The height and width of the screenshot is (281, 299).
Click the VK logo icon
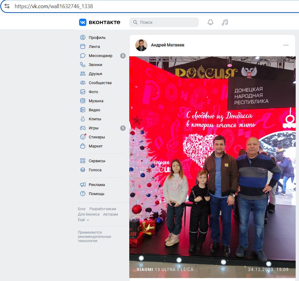[x=83, y=22]
